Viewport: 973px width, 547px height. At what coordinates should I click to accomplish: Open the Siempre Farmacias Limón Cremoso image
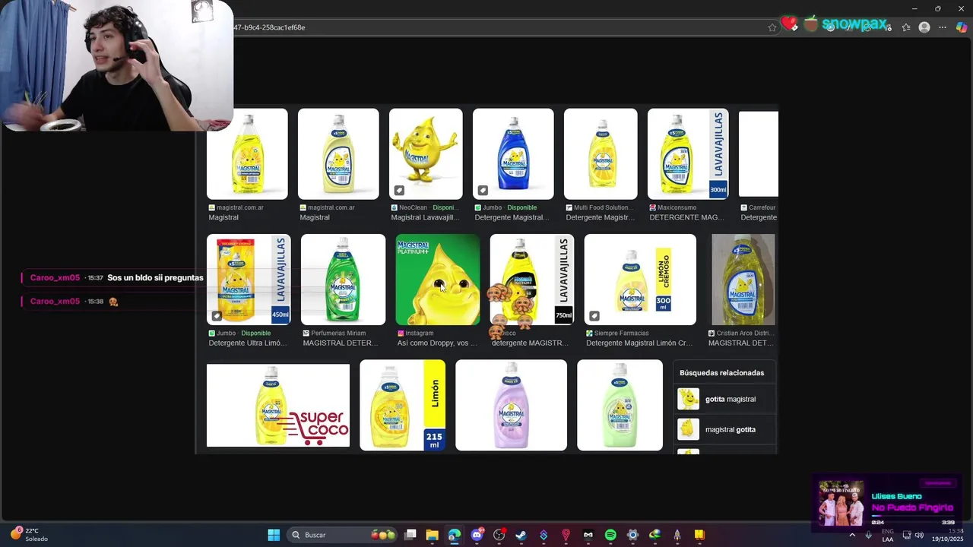tap(640, 279)
